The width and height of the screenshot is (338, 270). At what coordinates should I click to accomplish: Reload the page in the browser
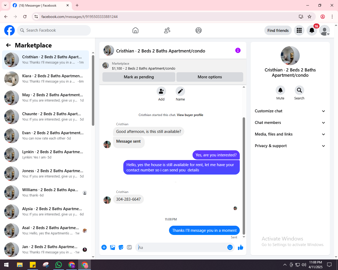(25, 17)
